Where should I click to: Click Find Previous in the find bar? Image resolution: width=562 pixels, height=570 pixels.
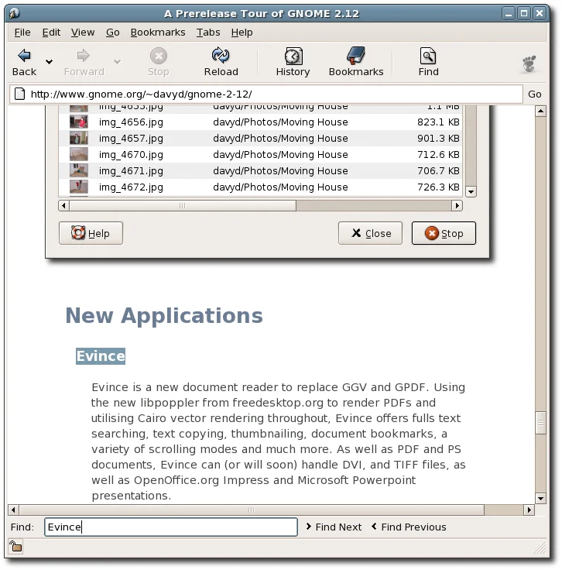409,527
